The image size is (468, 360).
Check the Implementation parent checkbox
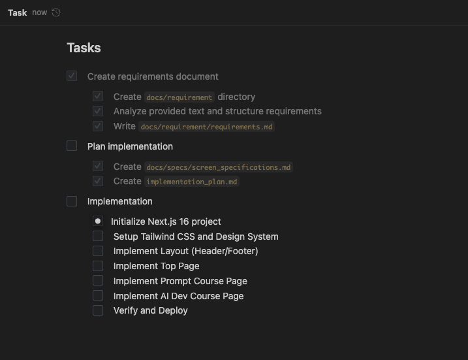(72, 201)
